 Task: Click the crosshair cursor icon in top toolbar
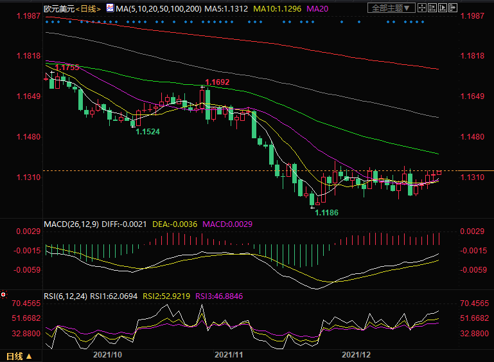point(423,8)
